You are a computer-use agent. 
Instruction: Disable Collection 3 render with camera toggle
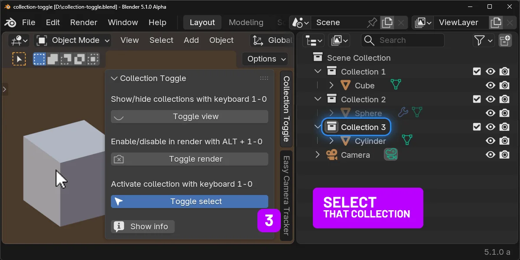(504, 127)
